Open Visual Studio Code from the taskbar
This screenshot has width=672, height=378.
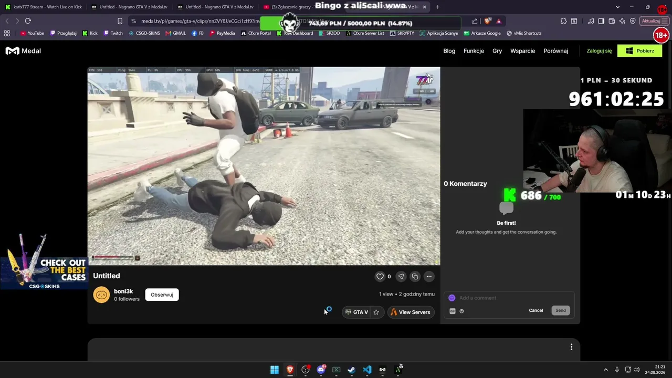pos(367,370)
